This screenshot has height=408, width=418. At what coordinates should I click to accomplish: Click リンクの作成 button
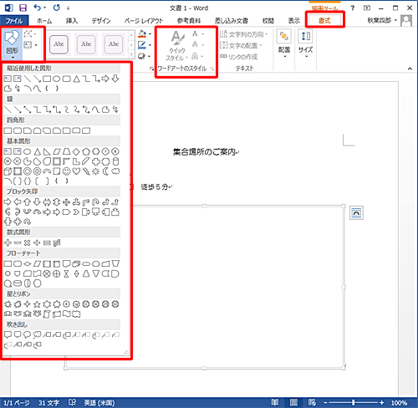click(238, 57)
